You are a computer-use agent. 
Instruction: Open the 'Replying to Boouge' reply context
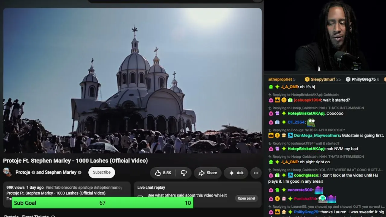click(306, 130)
